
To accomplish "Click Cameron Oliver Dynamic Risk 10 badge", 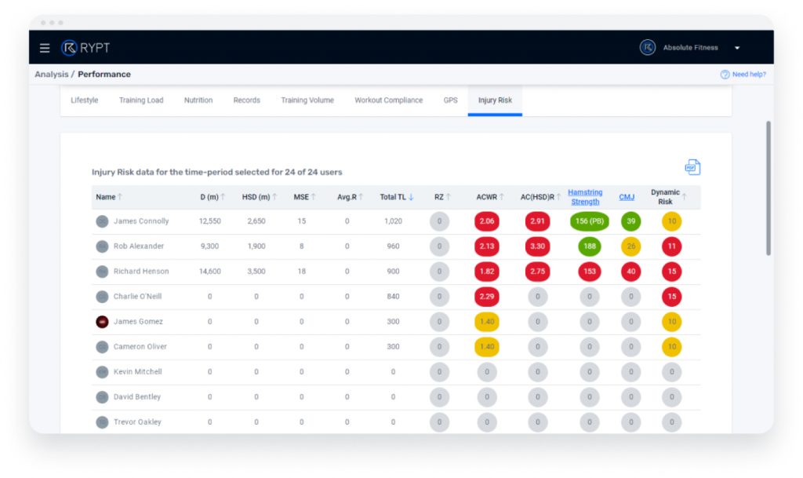I will click(672, 347).
